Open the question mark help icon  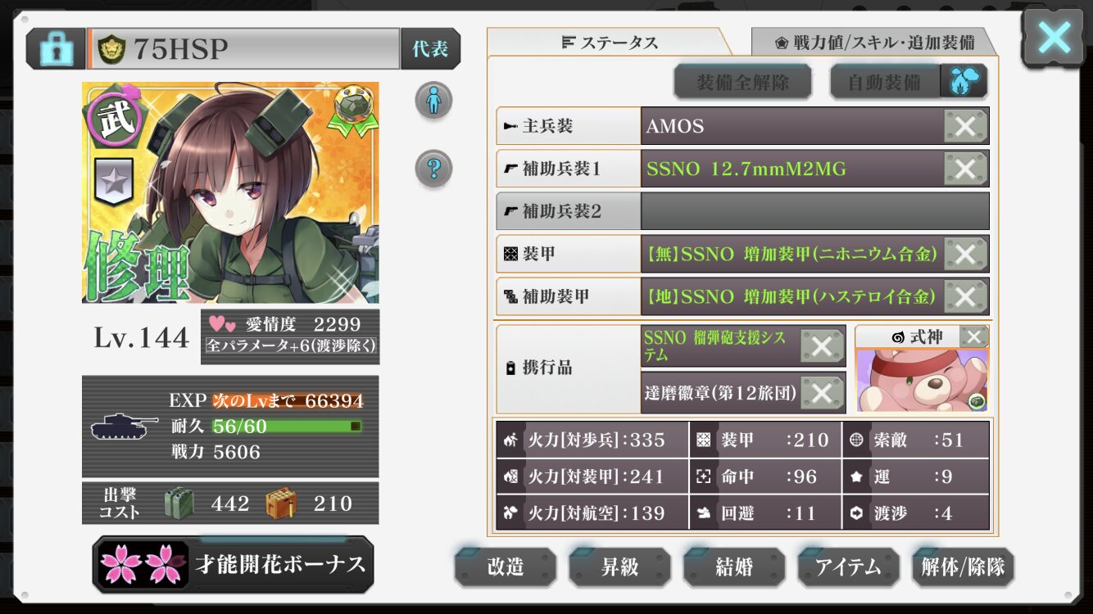434,169
